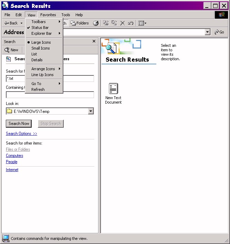
Task: Click the Computers search link
Action: click(14, 156)
